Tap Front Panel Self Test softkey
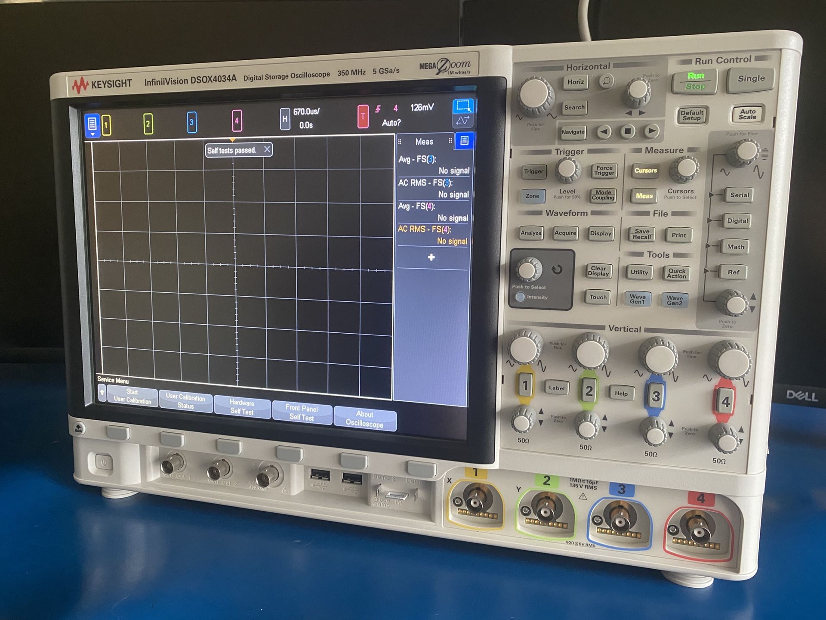 pyautogui.click(x=302, y=413)
